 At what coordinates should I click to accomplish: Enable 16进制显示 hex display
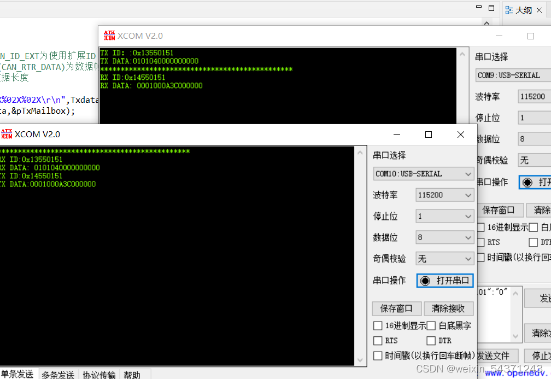378,325
